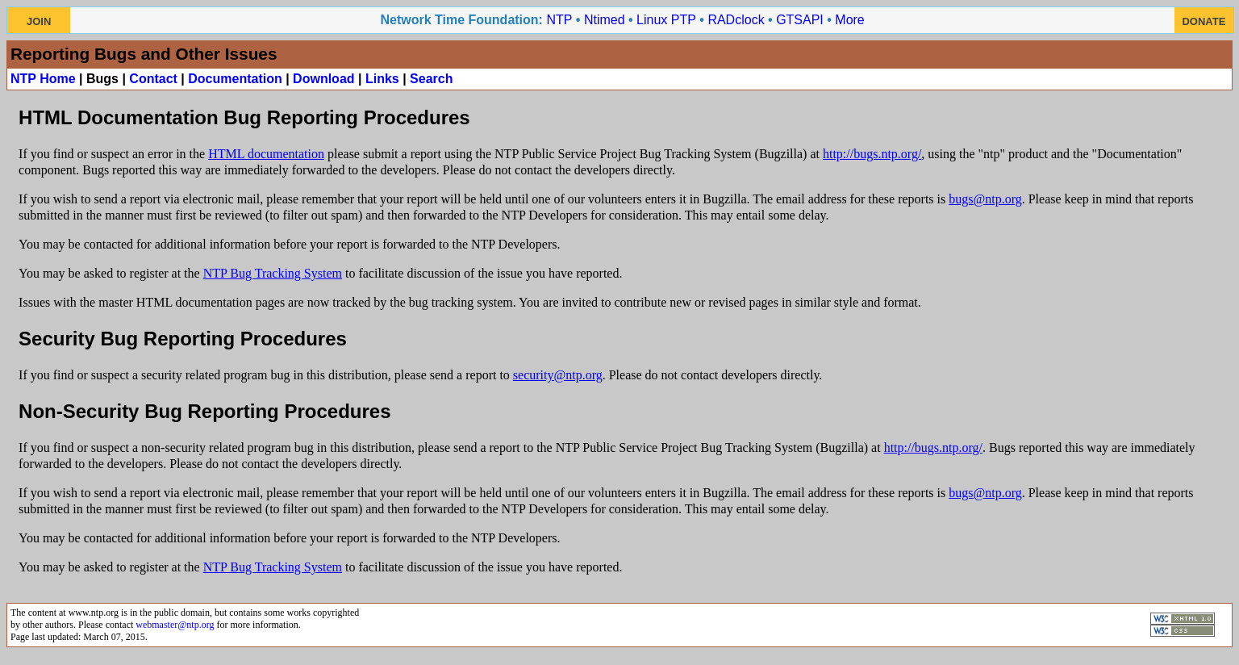
Task: Open Documentation in the navigation bar
Action: [235, 79]
